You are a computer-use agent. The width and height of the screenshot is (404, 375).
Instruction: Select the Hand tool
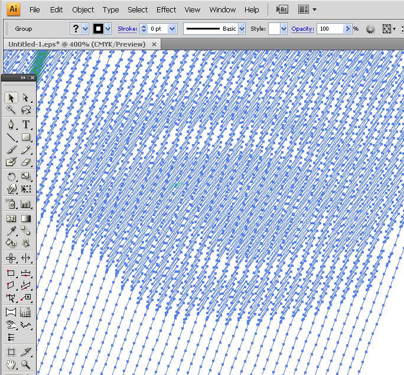(11, 364)
